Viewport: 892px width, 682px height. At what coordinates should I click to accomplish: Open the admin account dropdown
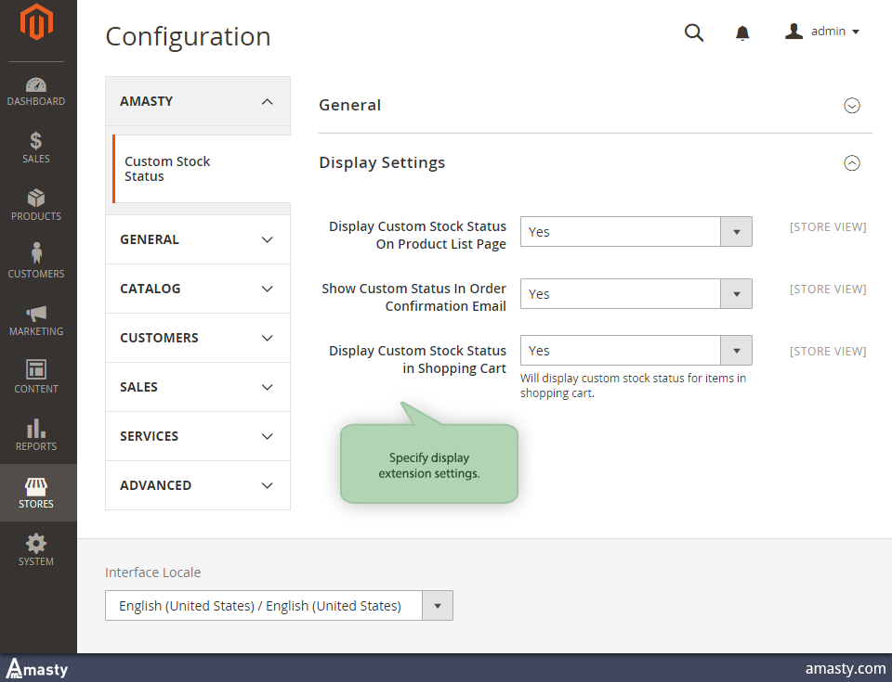pyautogui.click(x=822, y=32)
